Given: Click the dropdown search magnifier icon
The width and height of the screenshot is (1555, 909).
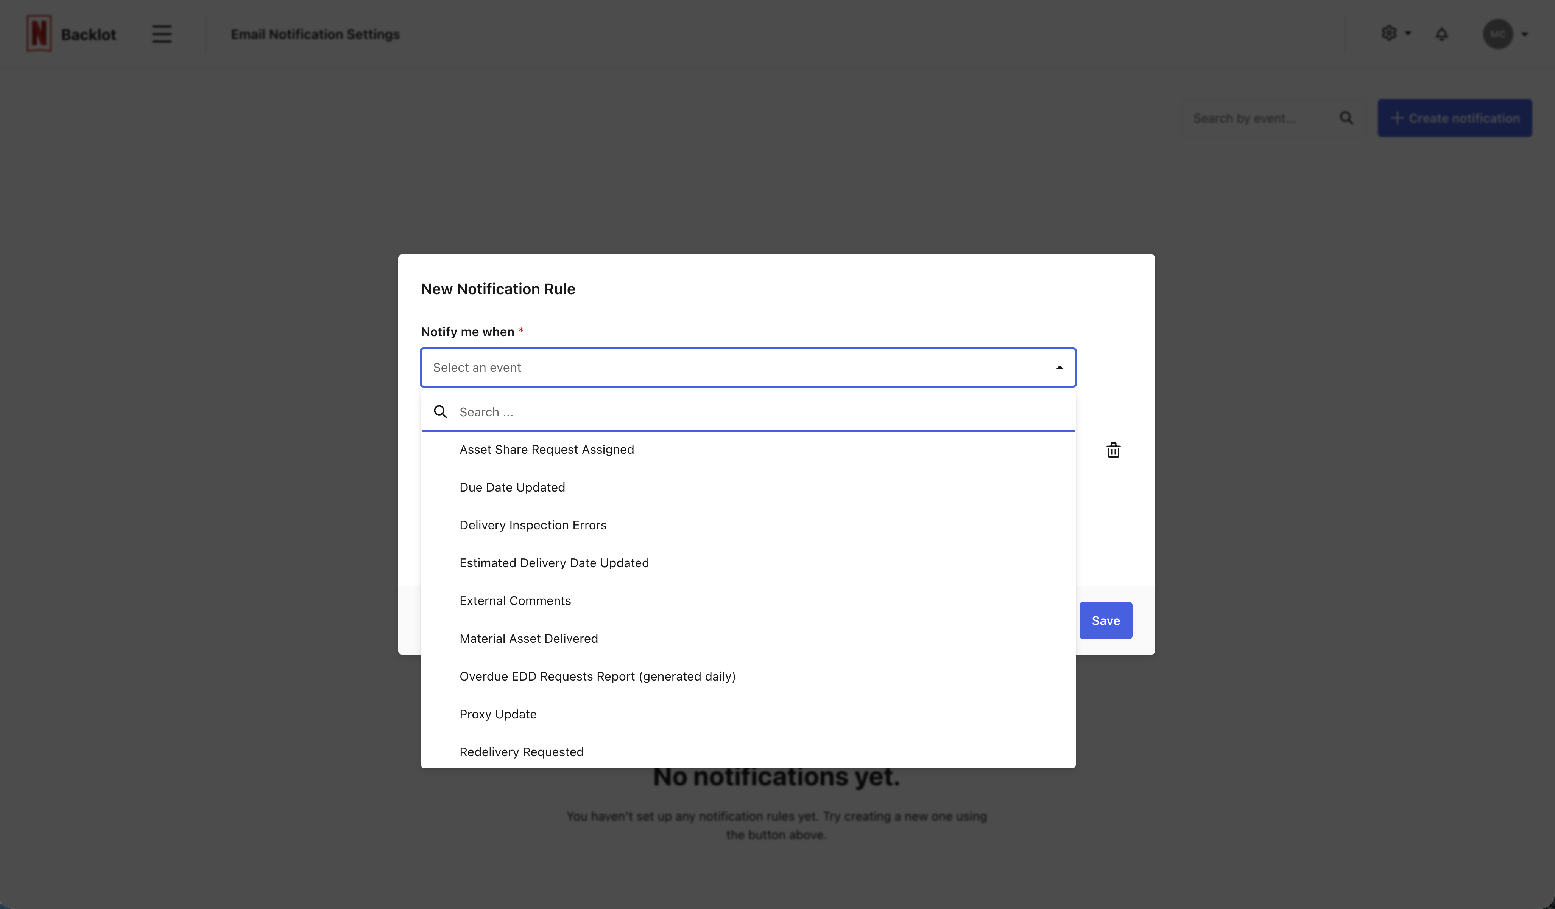Looking at the screenshot, I should (440, 412).
